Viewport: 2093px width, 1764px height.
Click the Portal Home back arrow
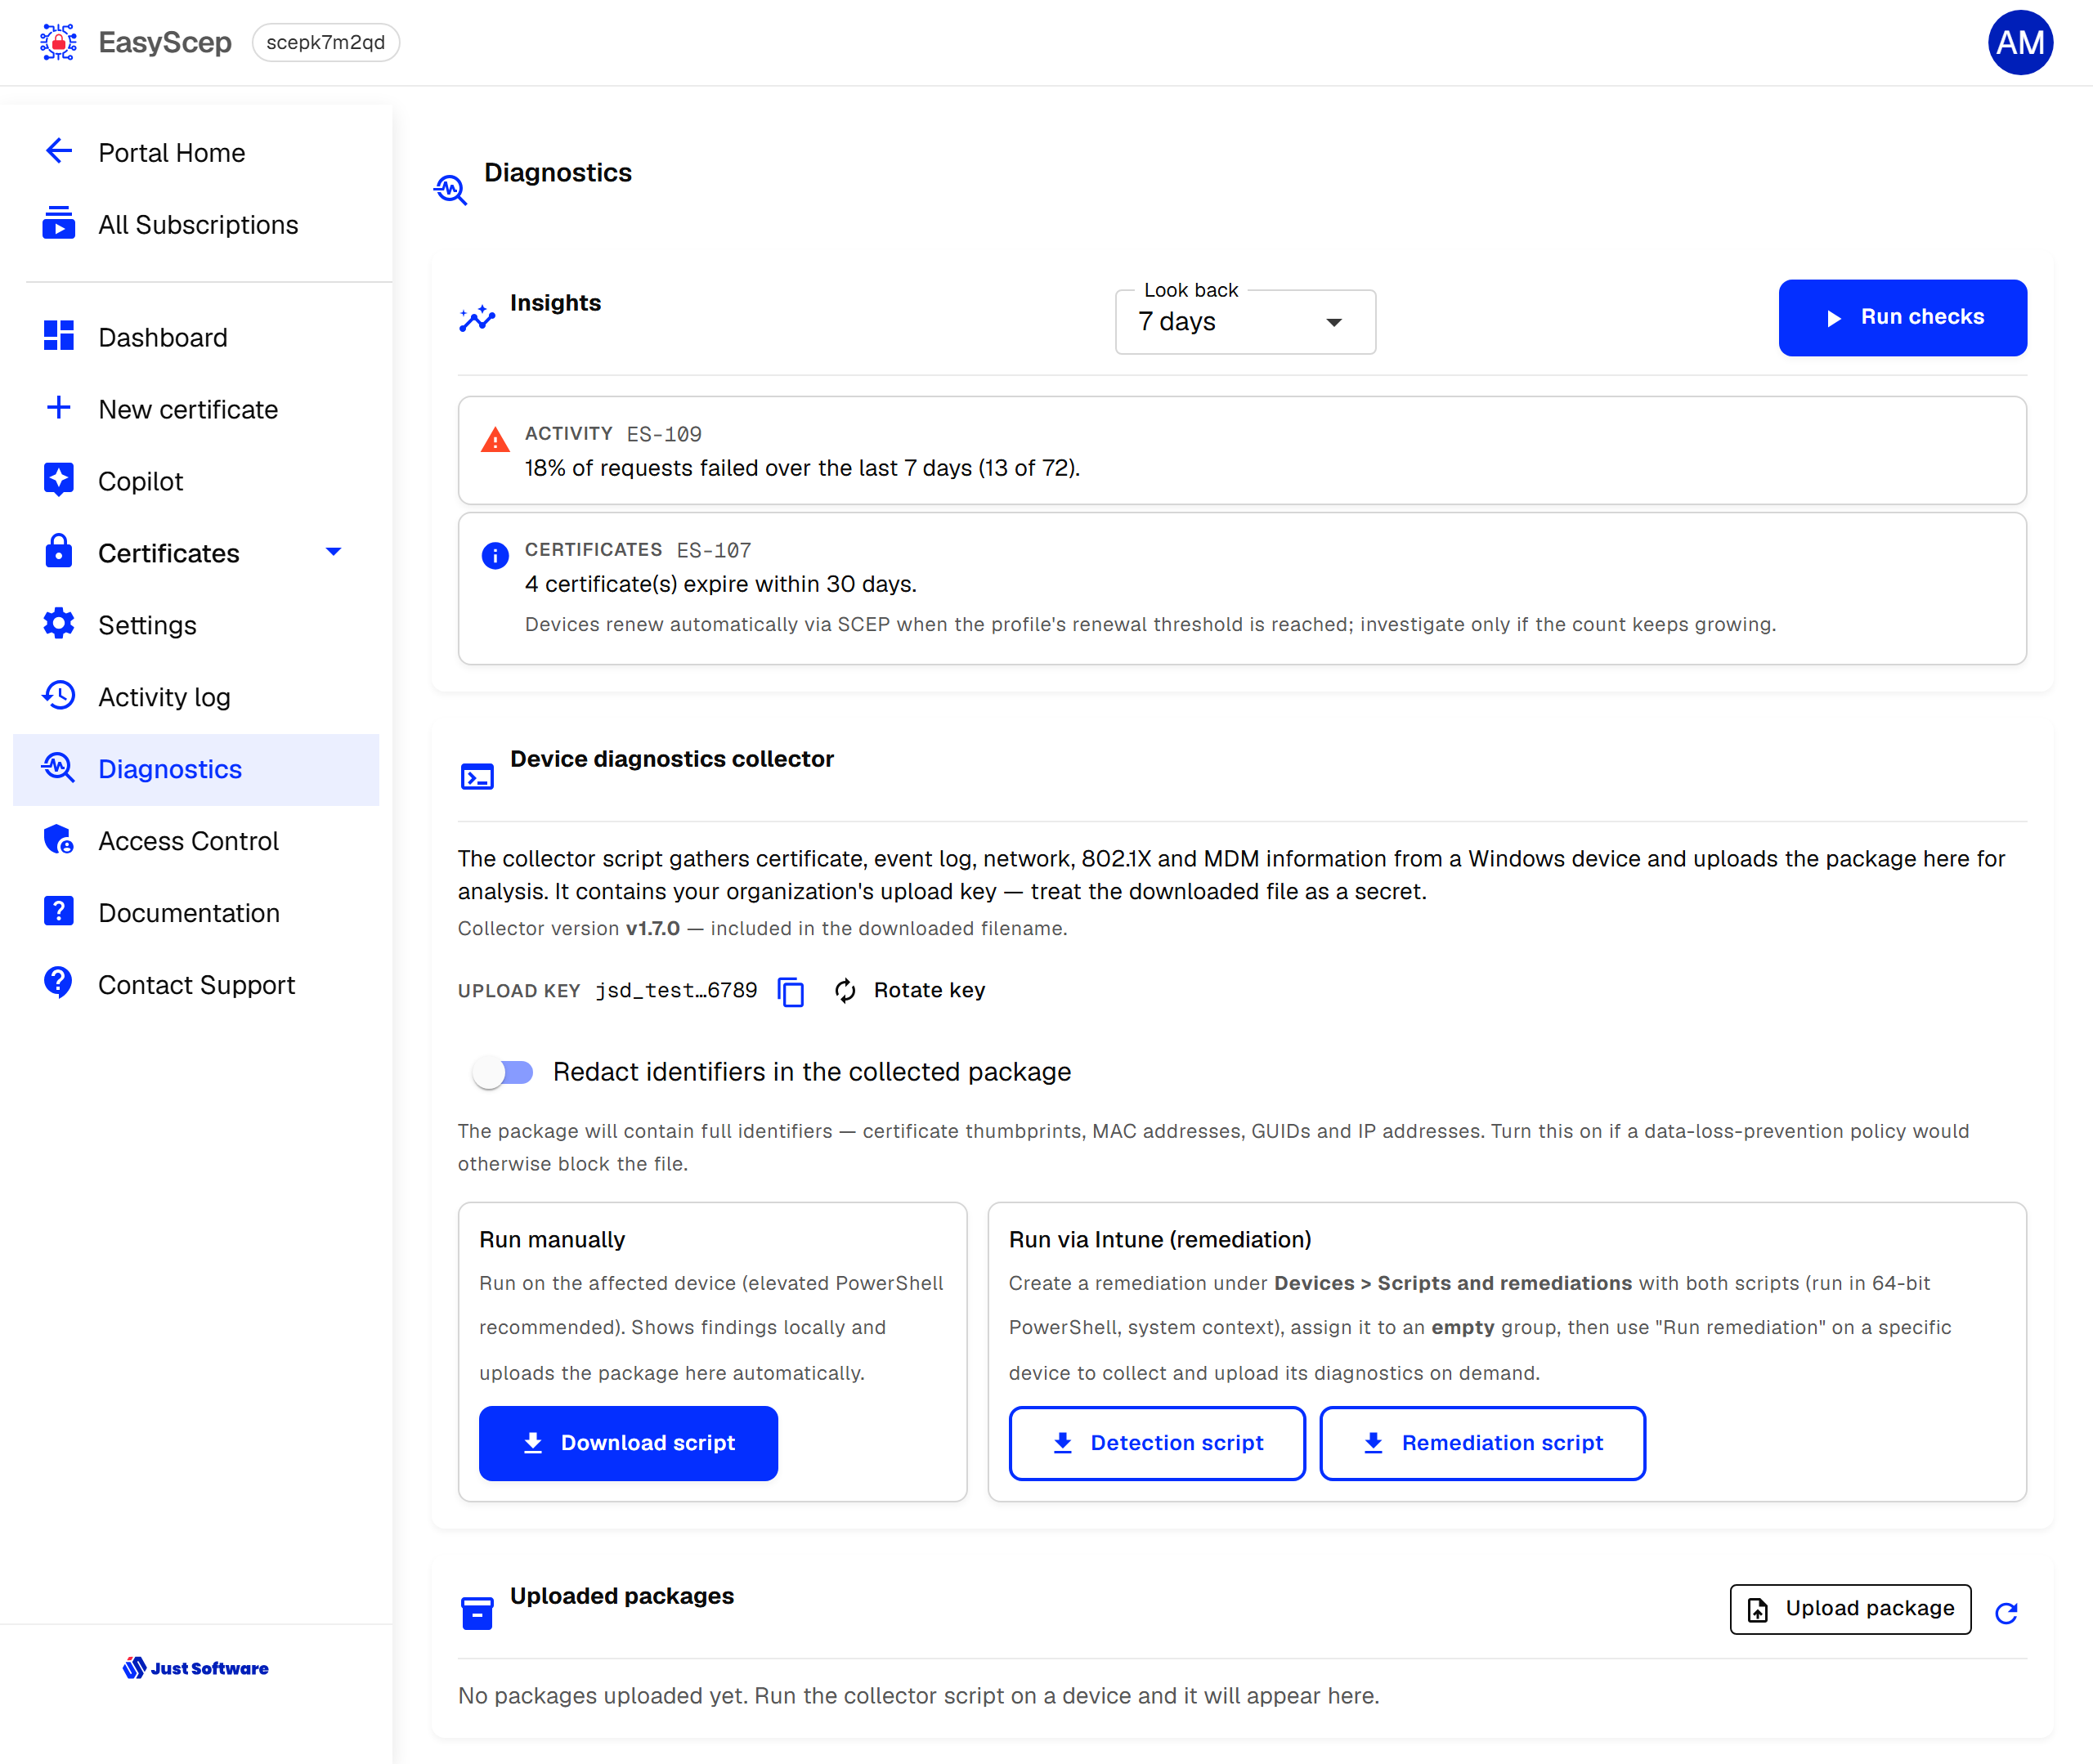click(x=58, y=152)
